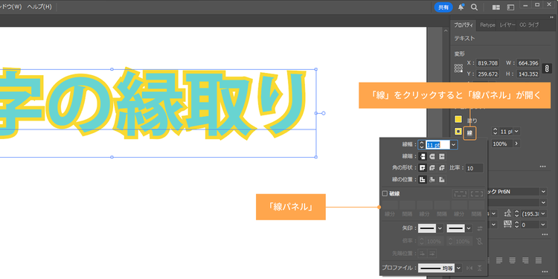This screenshot has width=558, height=279.
Task: Click the 共有 share button
Action: click(443, 7)
